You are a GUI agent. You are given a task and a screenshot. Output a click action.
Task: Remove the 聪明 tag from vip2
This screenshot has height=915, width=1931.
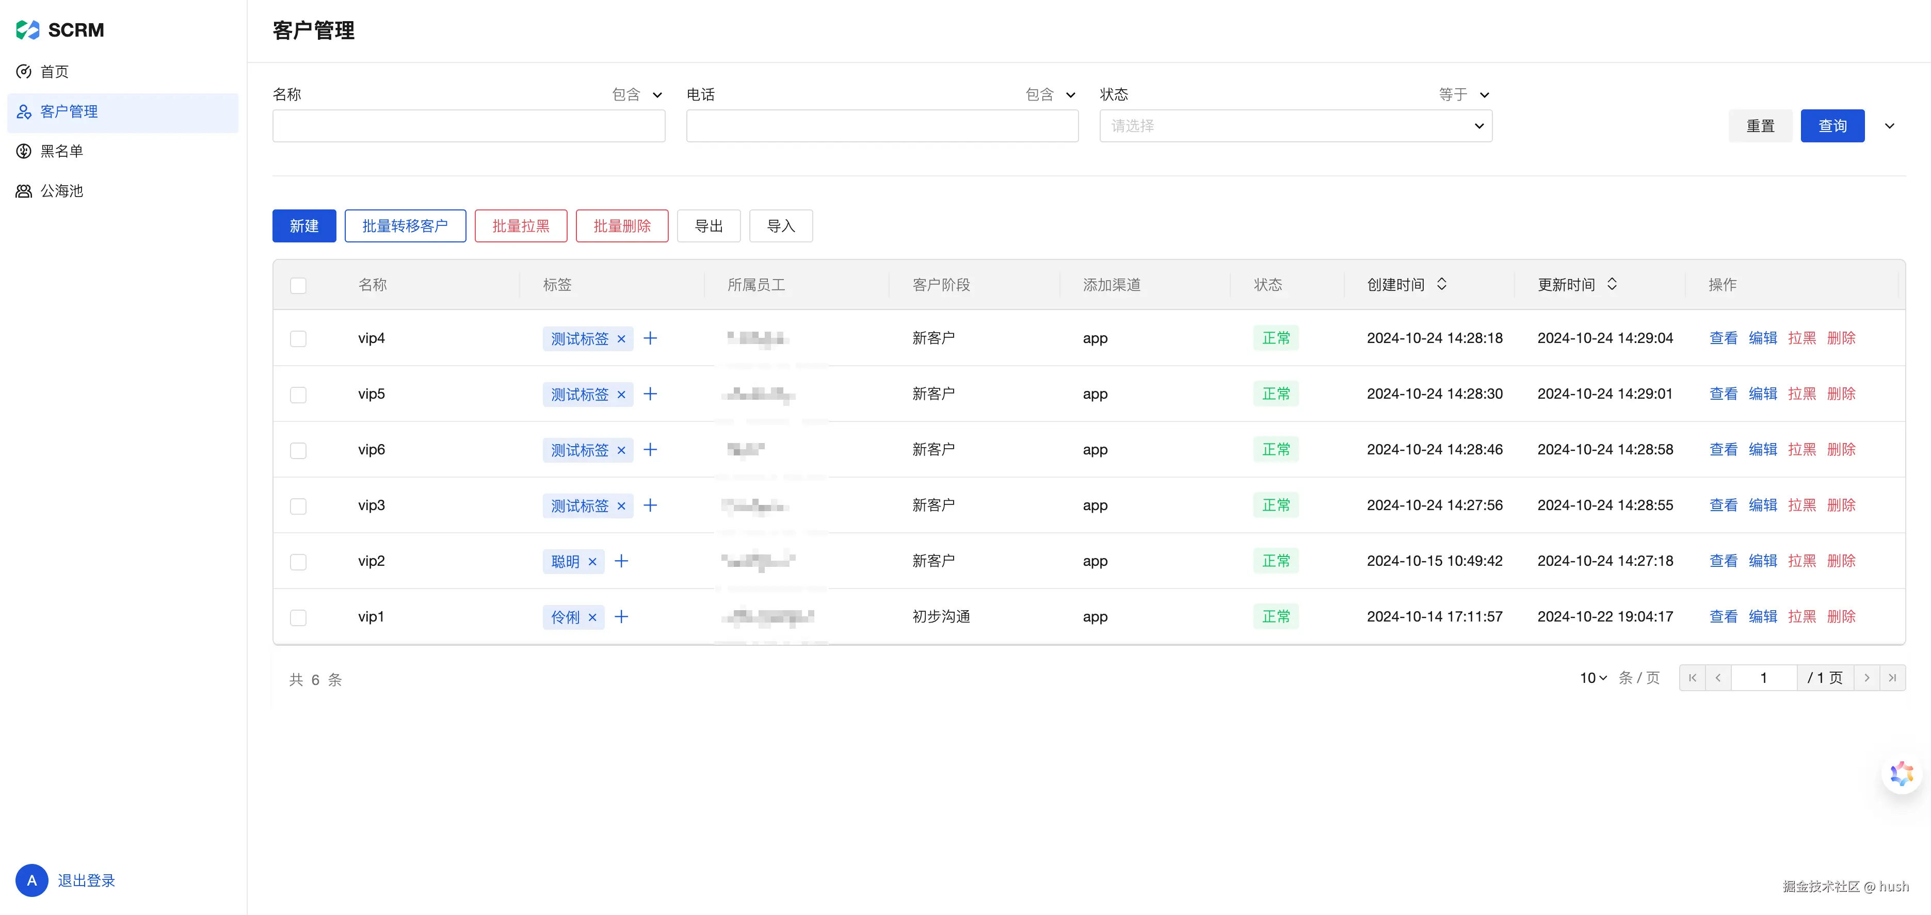tap(592, 561)
